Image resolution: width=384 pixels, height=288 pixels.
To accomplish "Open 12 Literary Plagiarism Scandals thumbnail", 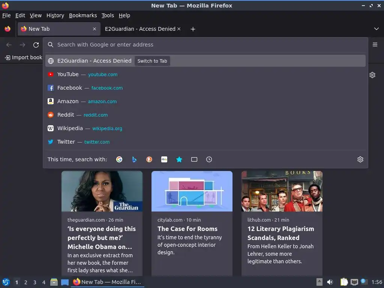I will point(282,191).
